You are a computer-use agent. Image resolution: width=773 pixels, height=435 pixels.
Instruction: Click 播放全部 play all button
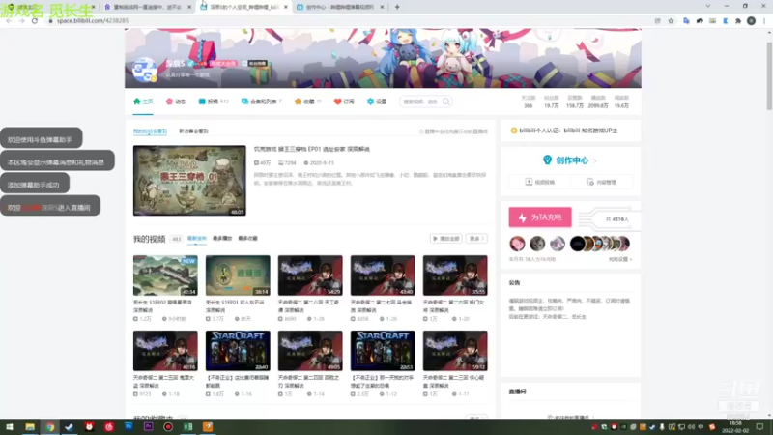pyautogui.click(x=445, y=239)
